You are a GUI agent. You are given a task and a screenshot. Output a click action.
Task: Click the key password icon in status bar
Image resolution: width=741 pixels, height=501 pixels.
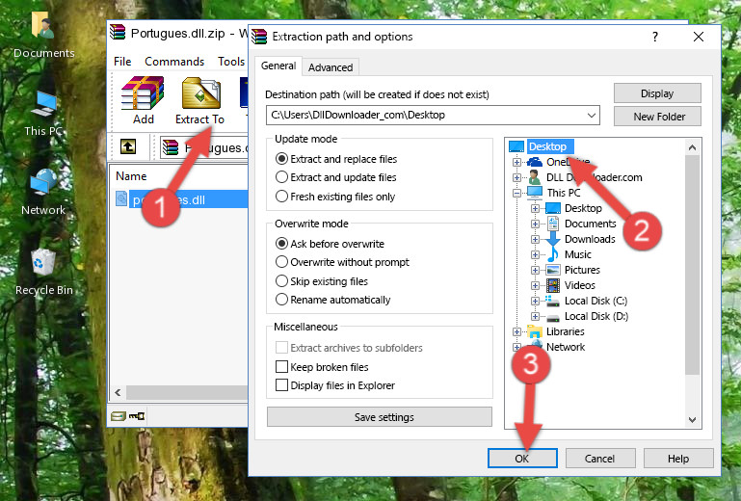coord(137,416)
